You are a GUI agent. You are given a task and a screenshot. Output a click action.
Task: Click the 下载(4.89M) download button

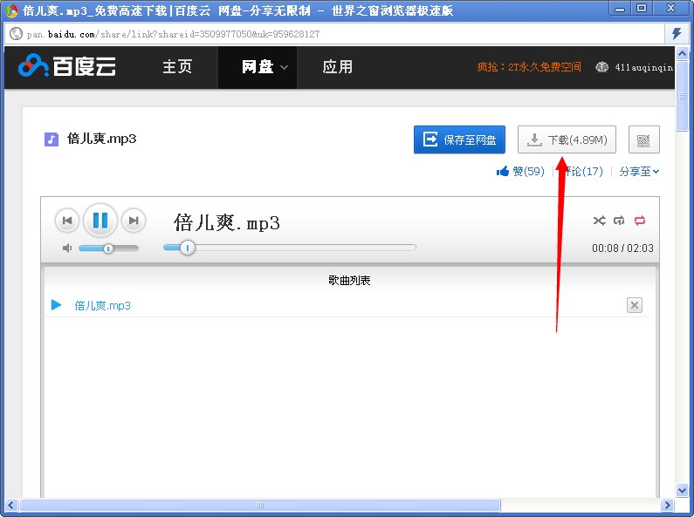pyautogui.click(x=567, y=139)
